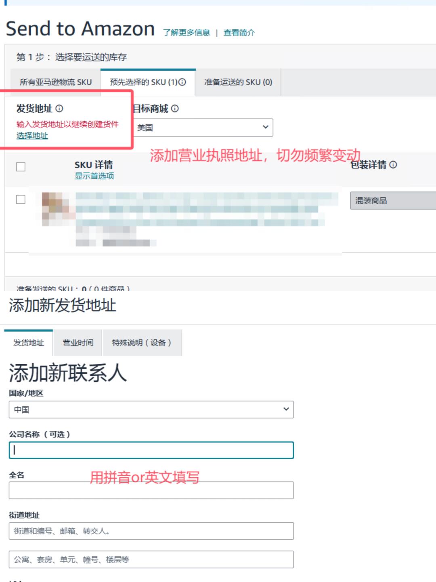Click the 街道和编号、邮箱、转交人 address field

[x=151, y=531]
